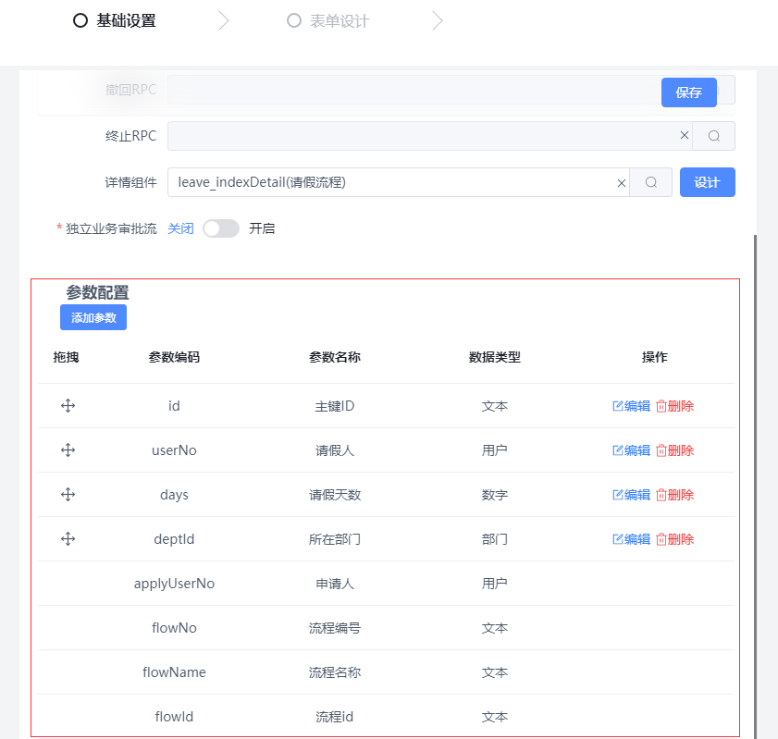
Task: Open search for the 终止RPC field
Action: click(714, 136)
